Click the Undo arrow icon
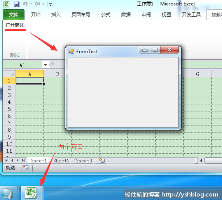222x200 pixels. point(25,4)
